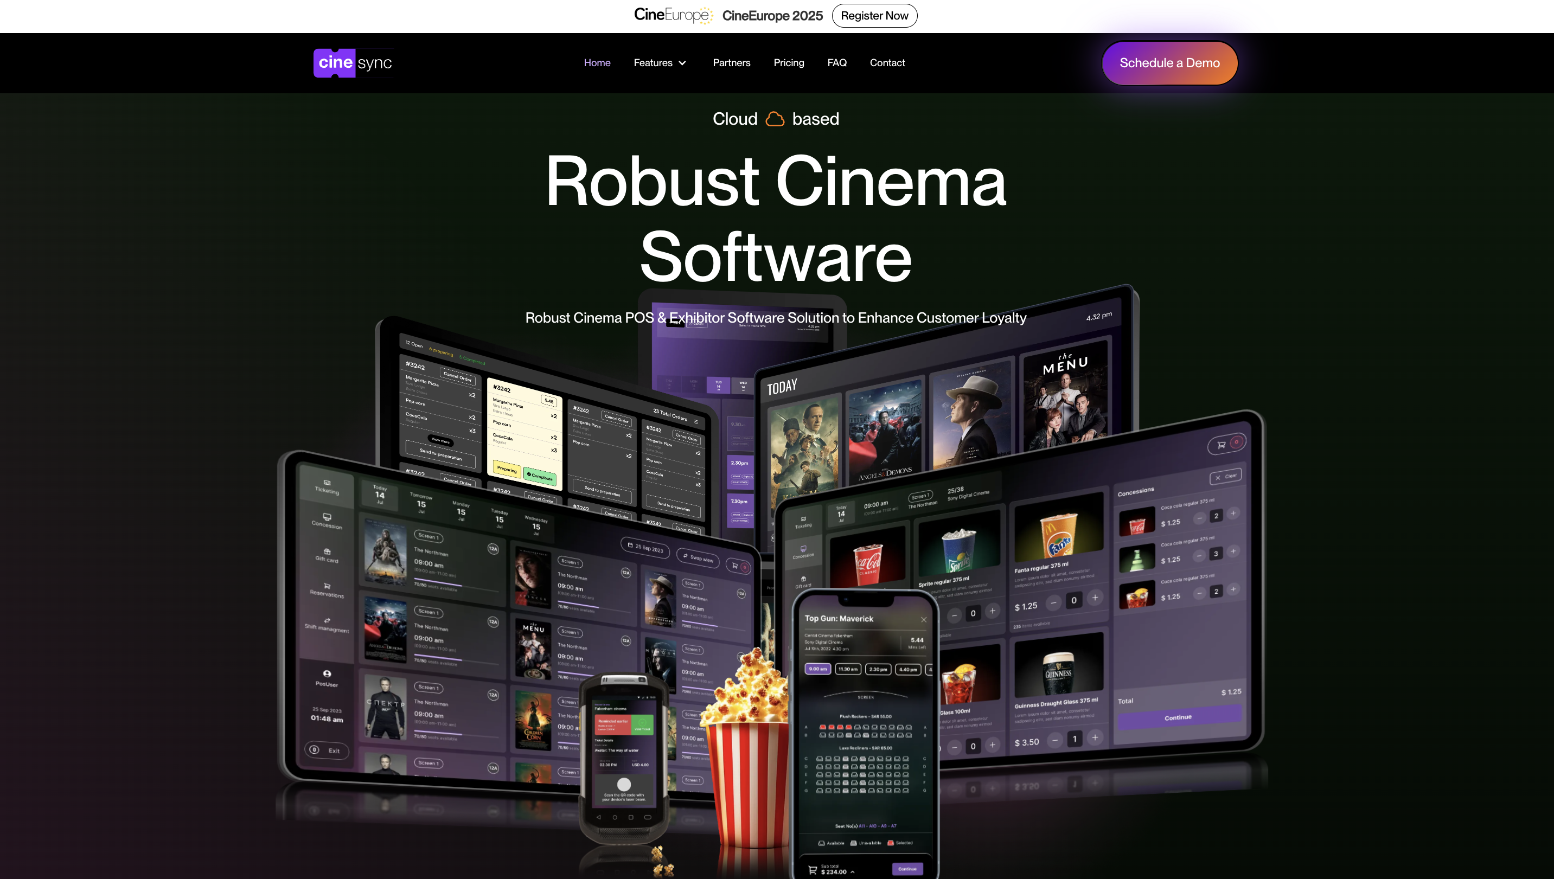The width and height of the screenshot is (1554, 879).
Task: Click the CineEurope logo in top banner
Action: 673,15
